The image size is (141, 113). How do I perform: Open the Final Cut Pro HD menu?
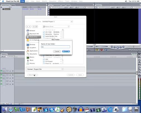[13, 1]
